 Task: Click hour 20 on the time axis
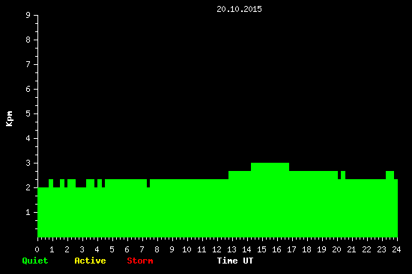click(336, 249)
